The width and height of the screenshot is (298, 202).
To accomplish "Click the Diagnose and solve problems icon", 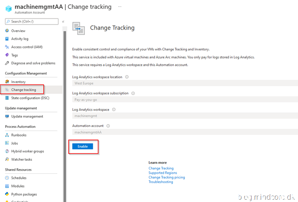I will click(x=7, y=63).
